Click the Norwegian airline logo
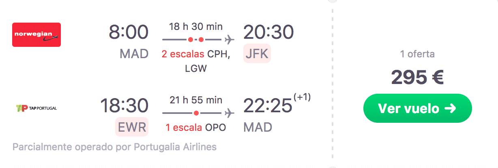Image resolution: width=498 pixels, height=168 pixels. (x=36, y=35)
